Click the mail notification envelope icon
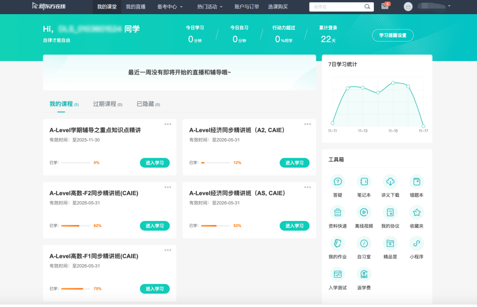Viewport: 477px width, 307px height. [385, 6]
